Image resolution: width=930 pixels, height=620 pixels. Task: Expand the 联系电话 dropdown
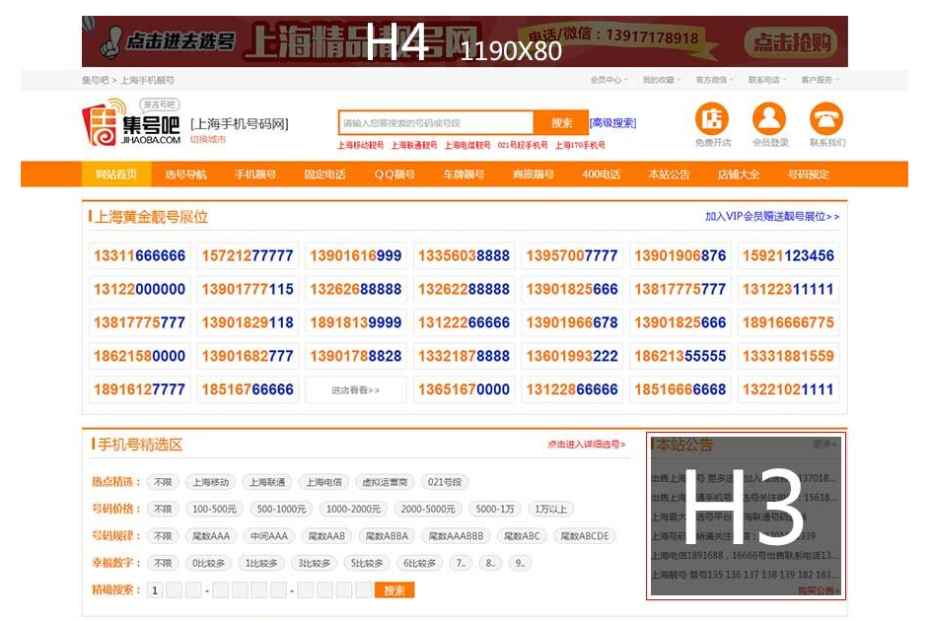click(x=767, y=80)
